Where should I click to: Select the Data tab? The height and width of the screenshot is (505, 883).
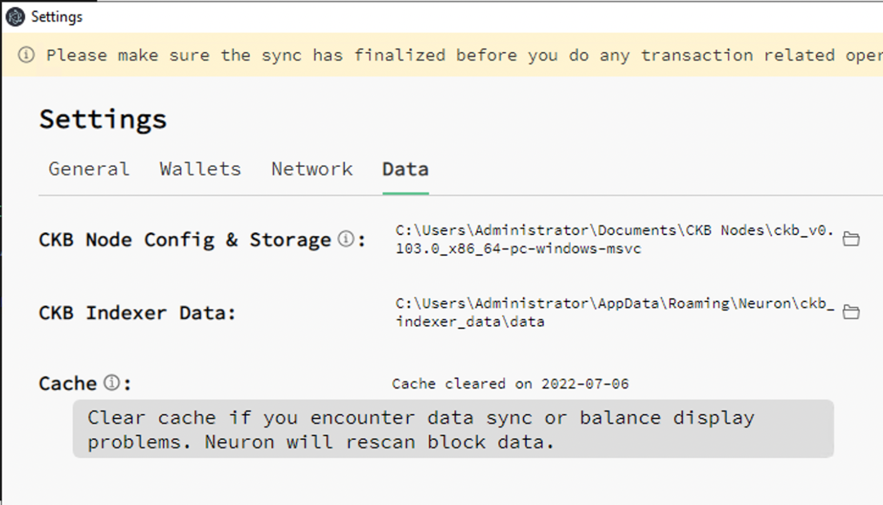(406, 169)
